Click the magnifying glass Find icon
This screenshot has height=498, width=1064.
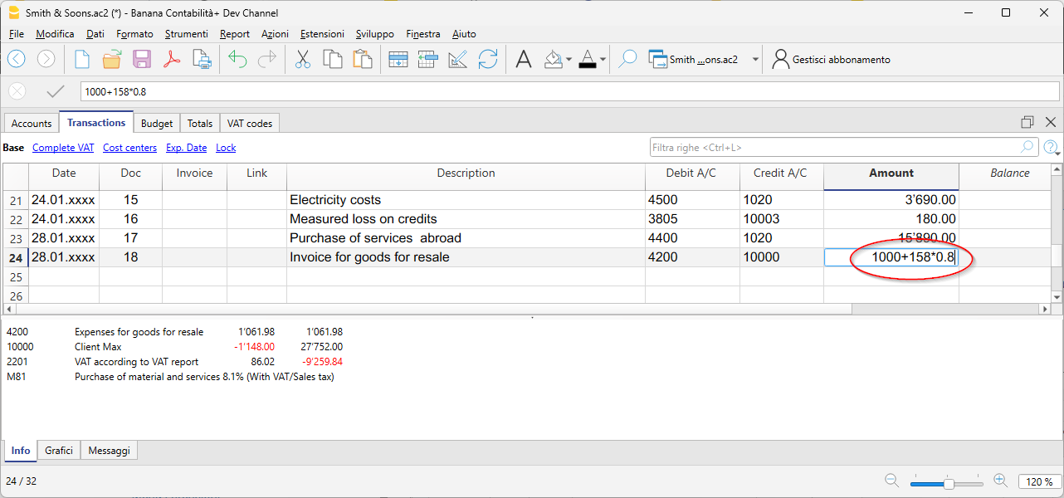[x=628, y=59]
